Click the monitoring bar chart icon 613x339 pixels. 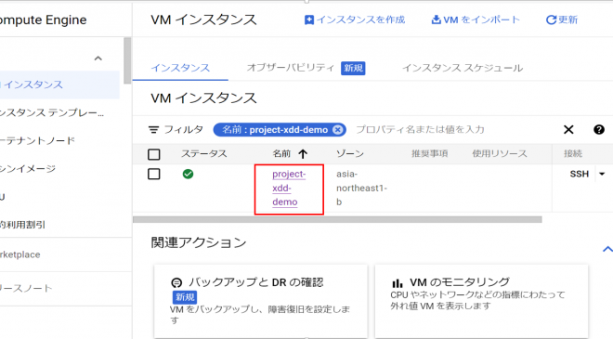[398, 282]
